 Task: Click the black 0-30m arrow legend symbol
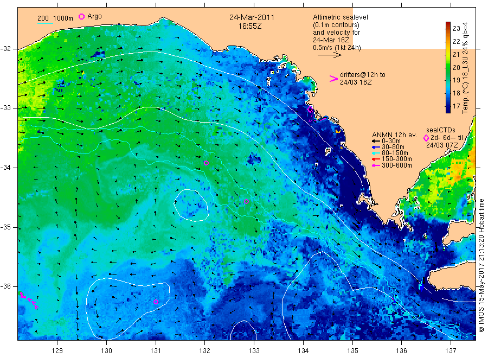point(376,142)
